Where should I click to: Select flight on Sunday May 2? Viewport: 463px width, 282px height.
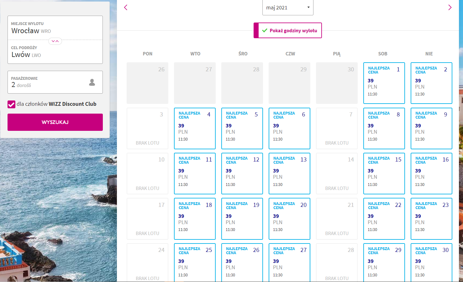click(x=431, y=83)
